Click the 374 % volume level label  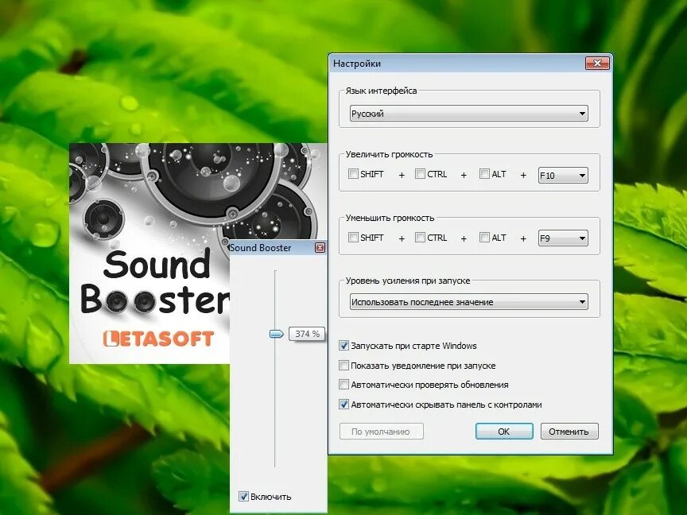coord(307,334)
